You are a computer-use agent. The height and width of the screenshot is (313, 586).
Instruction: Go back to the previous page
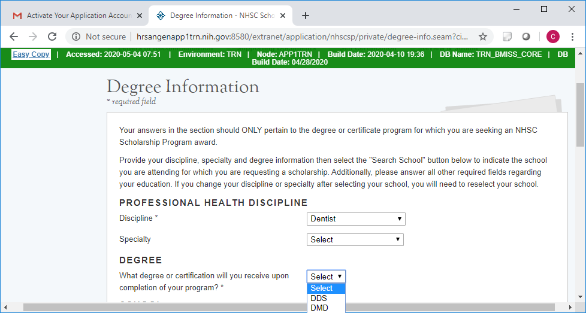[x=14, y=37]
